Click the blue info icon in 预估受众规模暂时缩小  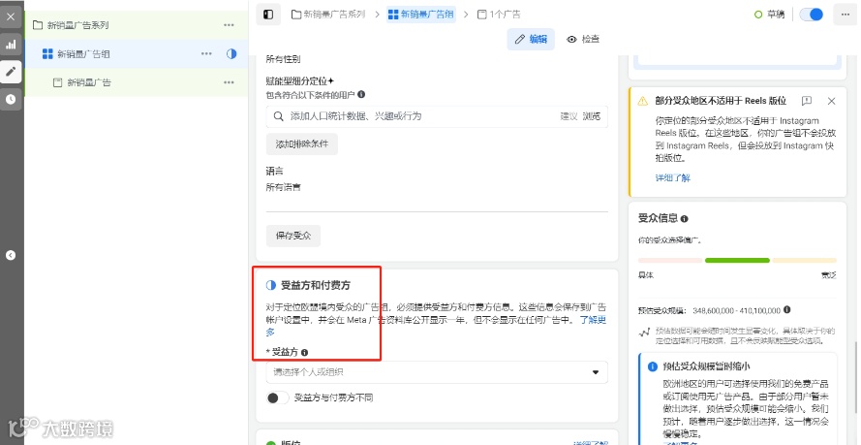point(653,366)
